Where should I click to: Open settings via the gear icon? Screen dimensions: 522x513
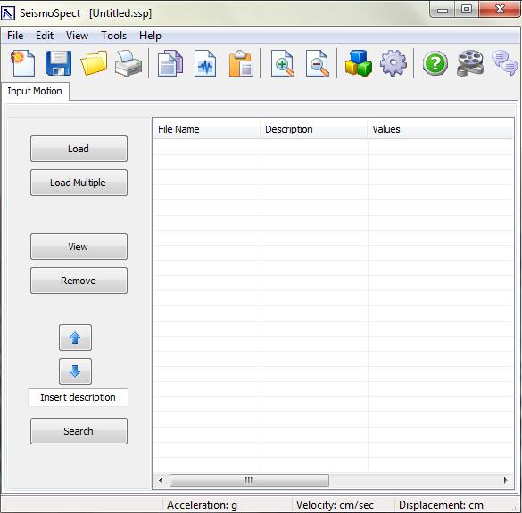click(x=394, y=63)
